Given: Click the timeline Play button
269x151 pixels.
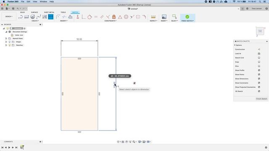Looking at the screenshot, I should pyautogui.click(x=9, y=147).
